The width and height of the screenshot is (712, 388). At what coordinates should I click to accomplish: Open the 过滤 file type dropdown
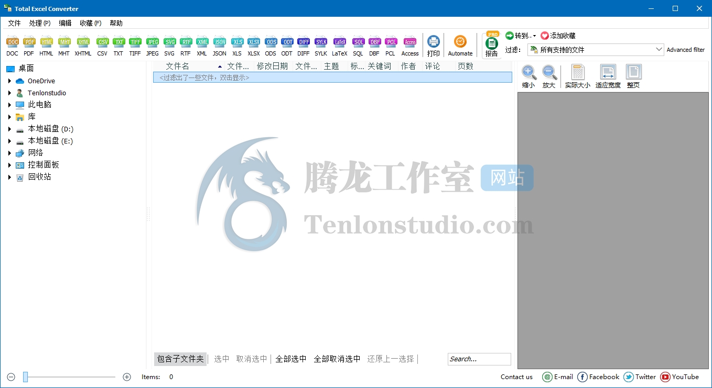pyautogui.click(x=596, y=50)
